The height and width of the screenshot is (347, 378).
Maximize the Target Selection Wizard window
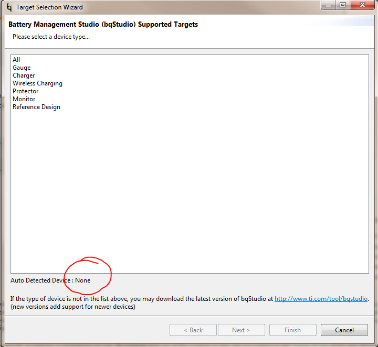point(342,5)
